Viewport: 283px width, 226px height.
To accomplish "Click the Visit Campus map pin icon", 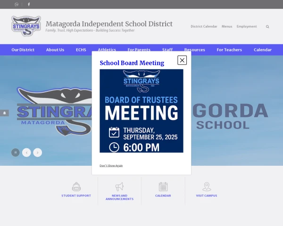I will click(x=207, y=187).
